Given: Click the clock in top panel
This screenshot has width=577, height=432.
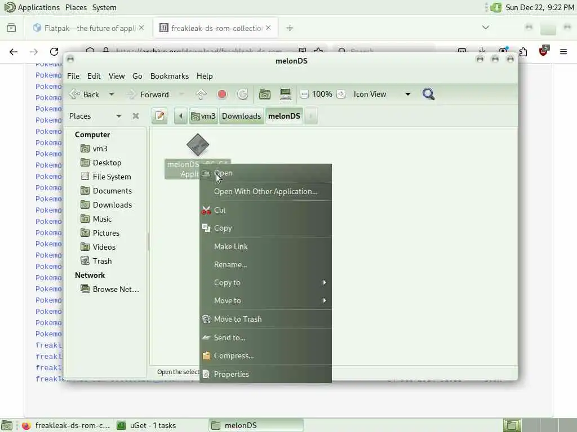Looking at the screenshot, I should 539,7.
